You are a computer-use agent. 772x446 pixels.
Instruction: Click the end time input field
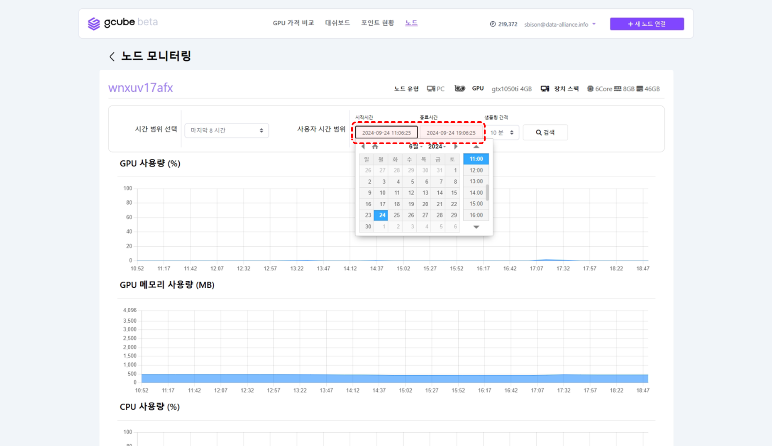click(451, 132)
